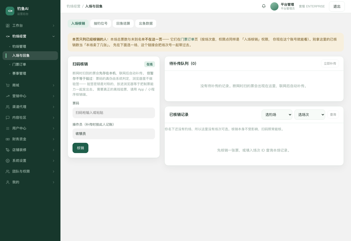Focus the 票码 scan input field

point(114,113)
